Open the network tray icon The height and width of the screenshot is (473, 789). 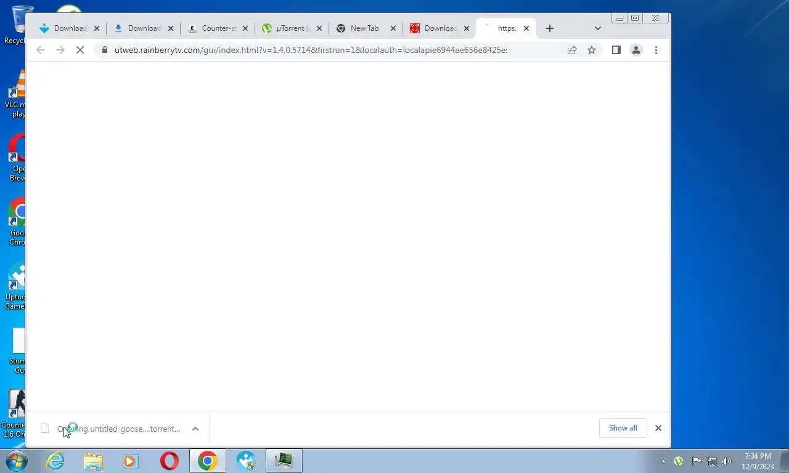pyautogui.click(x=712, y=461)
